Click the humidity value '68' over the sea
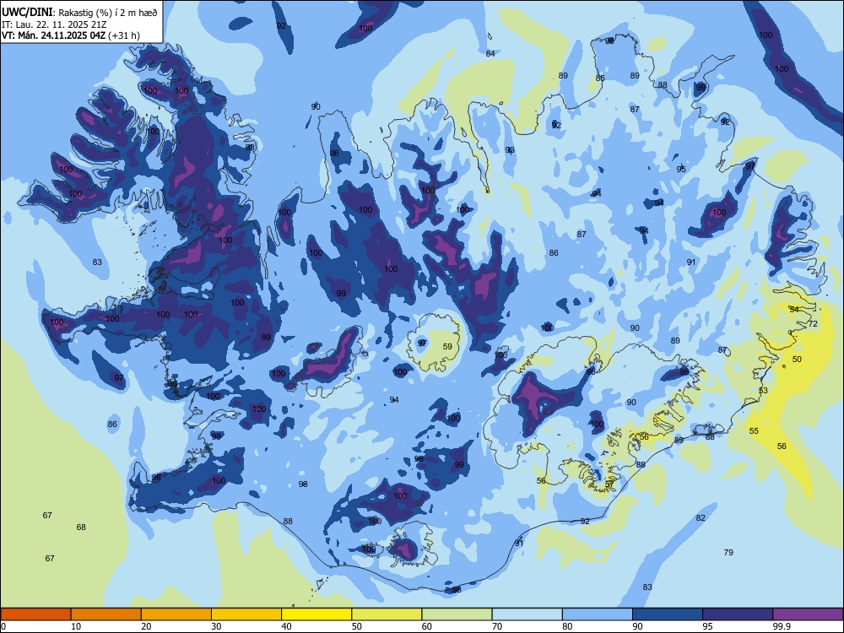 tap(81, 527)
